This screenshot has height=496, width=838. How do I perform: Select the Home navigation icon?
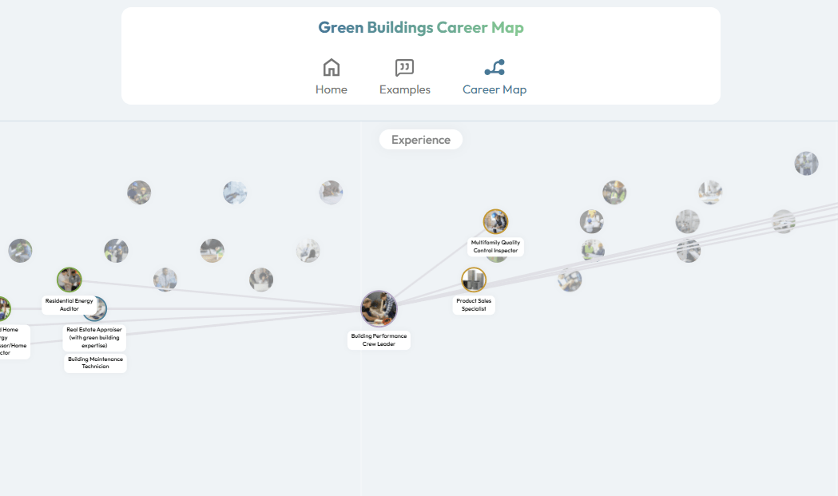(x=332, y=67)
